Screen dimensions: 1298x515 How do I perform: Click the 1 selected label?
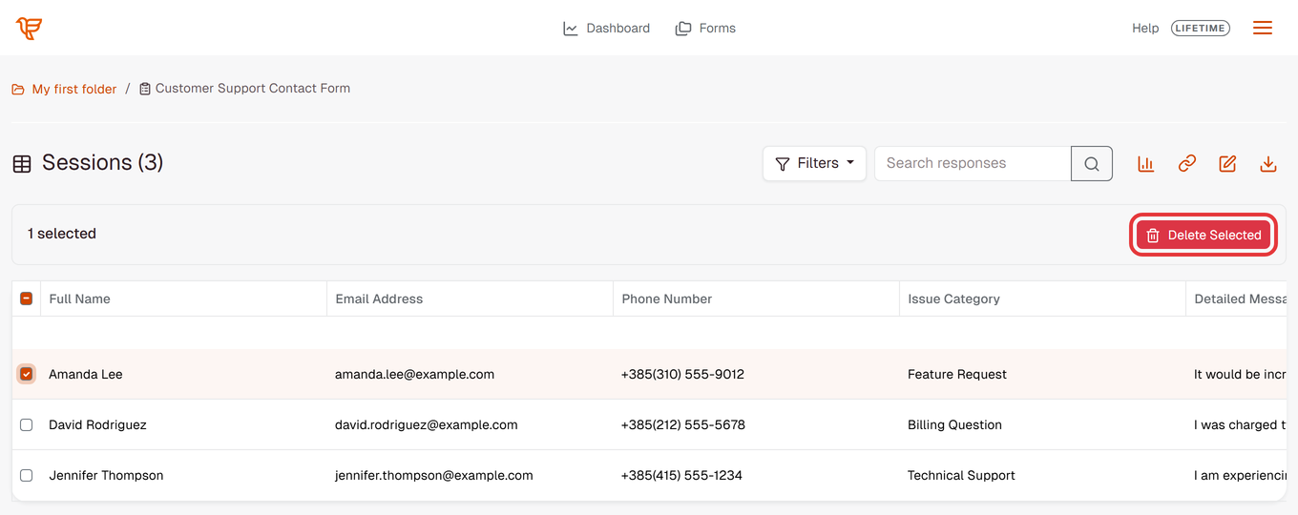pos(62,234)
